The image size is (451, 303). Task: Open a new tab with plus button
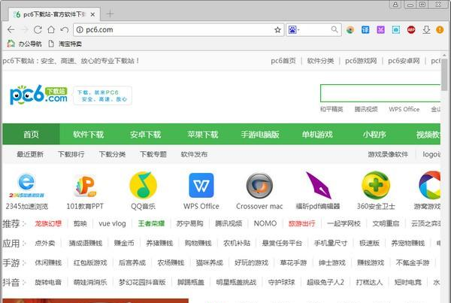(x=110, y=14)
